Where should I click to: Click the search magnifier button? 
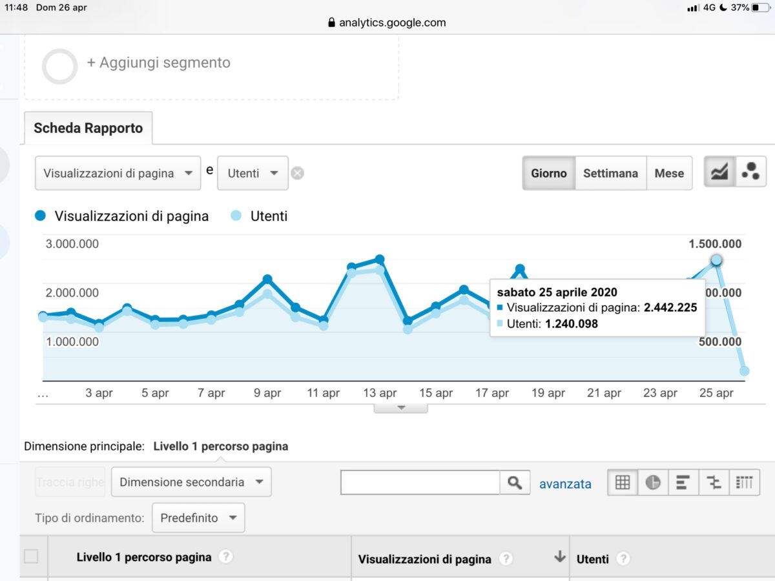coord(515,482)
